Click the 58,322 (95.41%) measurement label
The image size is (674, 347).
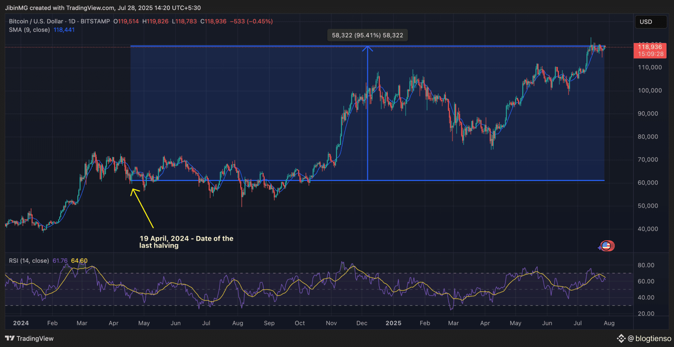pos(367,35)
